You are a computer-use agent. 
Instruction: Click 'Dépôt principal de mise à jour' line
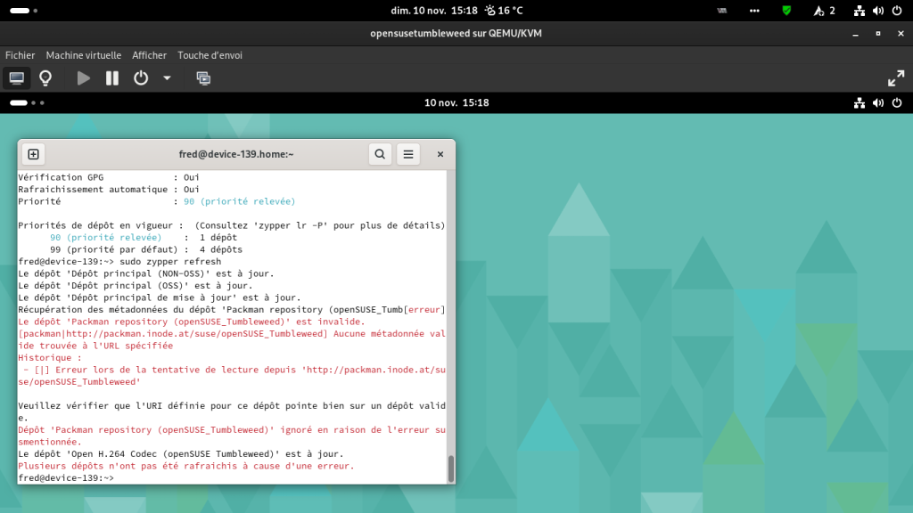pyautogui.click(x=159, y=297)
